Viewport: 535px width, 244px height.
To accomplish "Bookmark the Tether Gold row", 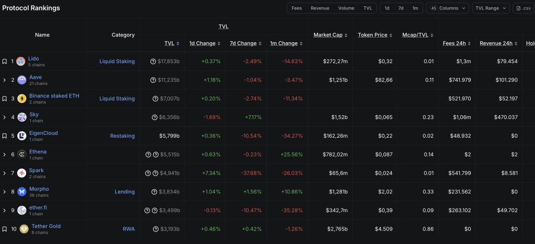I will point(4,229).
